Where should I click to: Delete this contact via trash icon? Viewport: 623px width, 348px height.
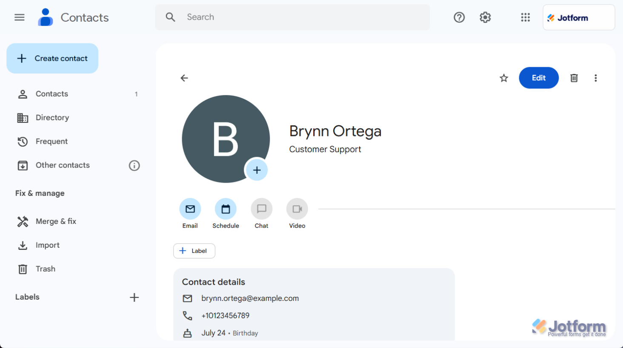(x=574, y=78)
